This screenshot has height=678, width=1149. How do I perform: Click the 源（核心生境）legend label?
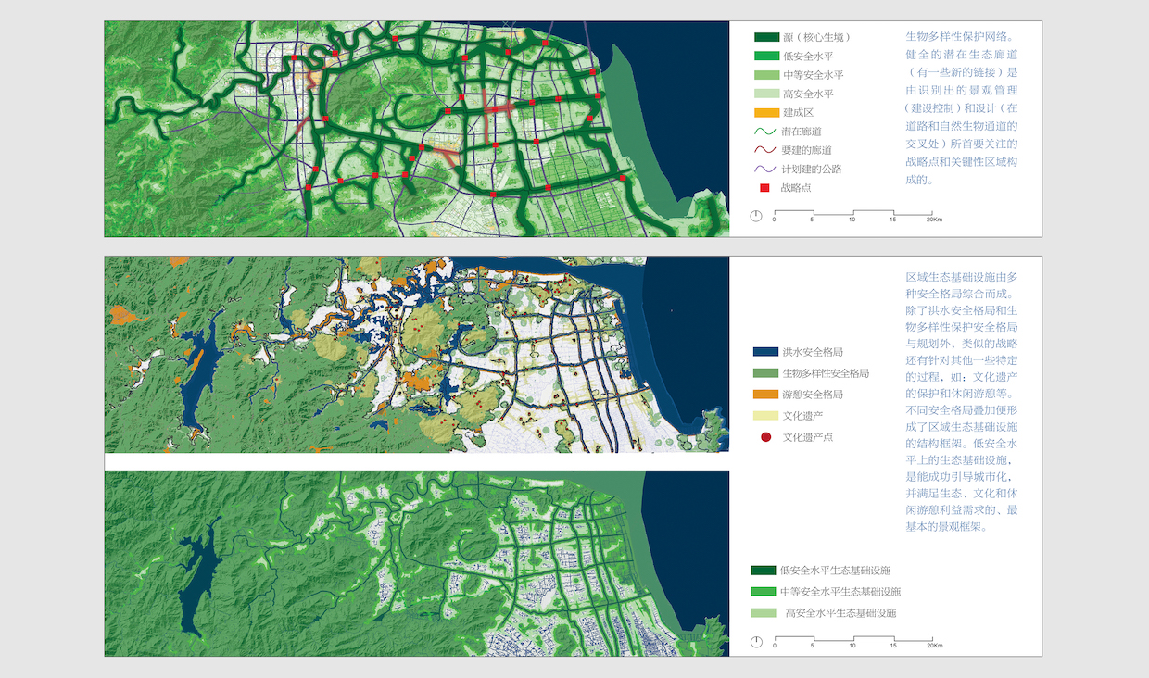tap(816, 37)
